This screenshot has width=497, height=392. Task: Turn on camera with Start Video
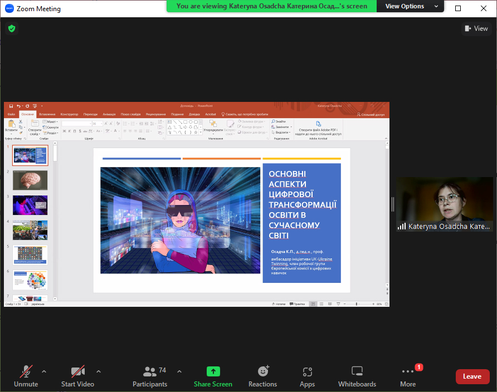pyautogui.click(x=77, y=371)
